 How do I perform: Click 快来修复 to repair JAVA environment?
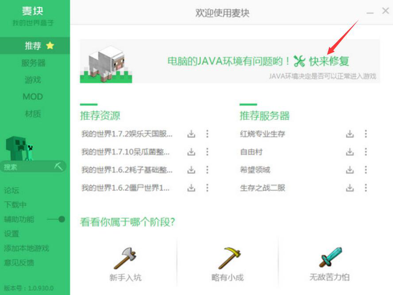(x=329, y=61)
